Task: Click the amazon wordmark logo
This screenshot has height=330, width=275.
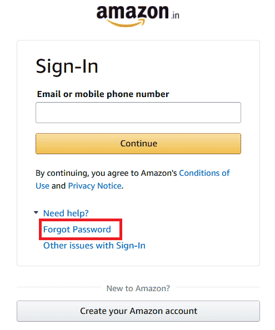Action: 132,12
